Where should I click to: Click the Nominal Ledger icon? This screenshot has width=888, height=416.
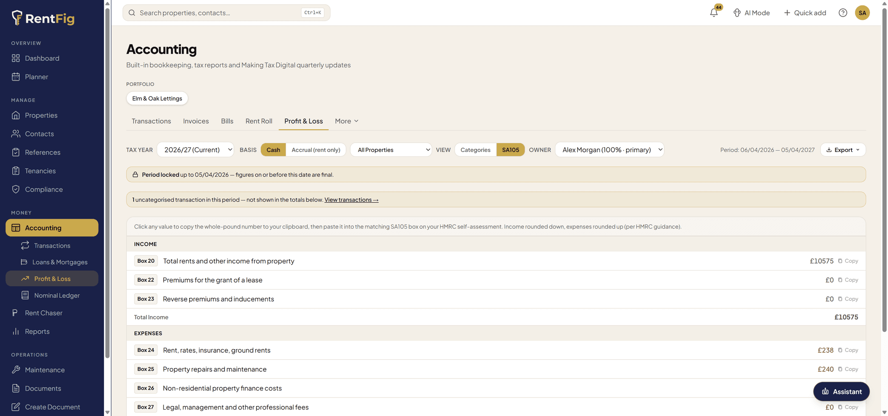[25, 295]
